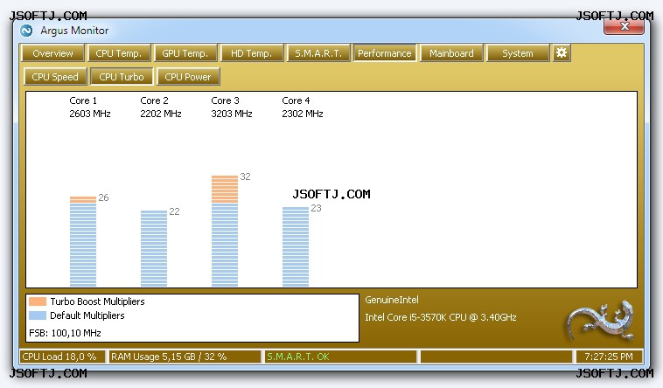The image size is (663, 388).
Task: Click the Core 1 multiplier bar
Action: (83, 241)
